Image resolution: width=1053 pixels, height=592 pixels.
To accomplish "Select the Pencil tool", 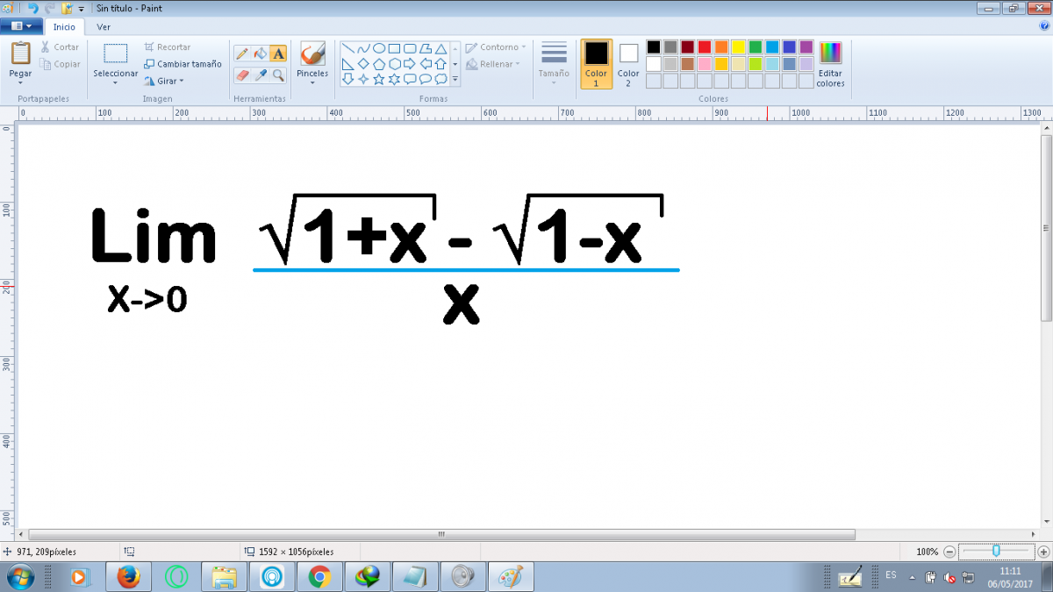I will [242, 53].
